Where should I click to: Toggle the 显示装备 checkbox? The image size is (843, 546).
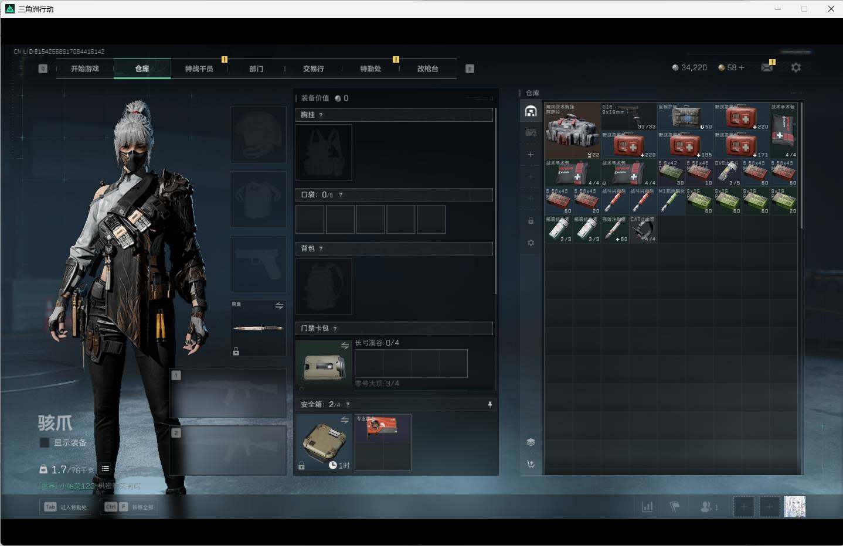(x=44, y=442)
